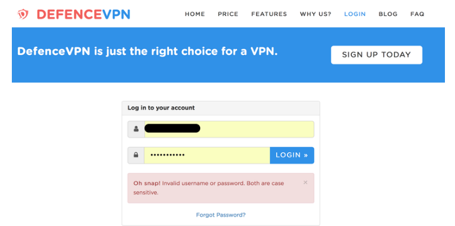Click the SIGN UP TODAY button
The width and height of the screenshot is (455, 226).
pyautogui.click(x=376, y=55)
